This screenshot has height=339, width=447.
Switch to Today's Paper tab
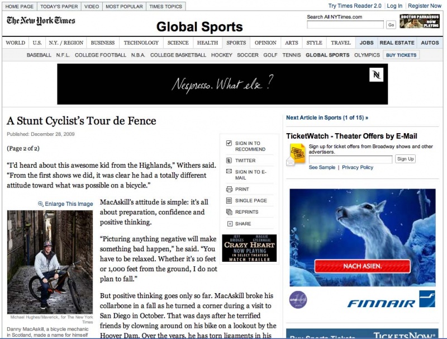tap(59, 6)
